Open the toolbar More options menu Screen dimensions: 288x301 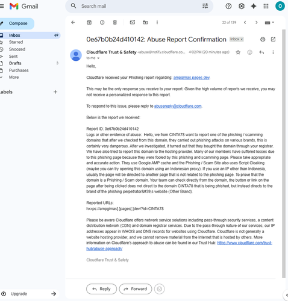[157, 22]
